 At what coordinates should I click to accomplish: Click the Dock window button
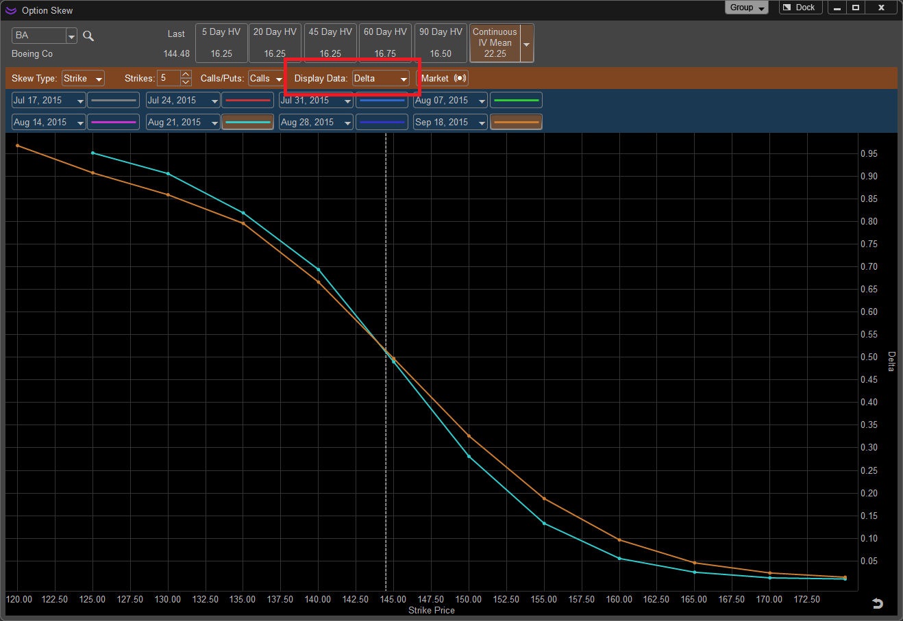click(x=798, y=8)
